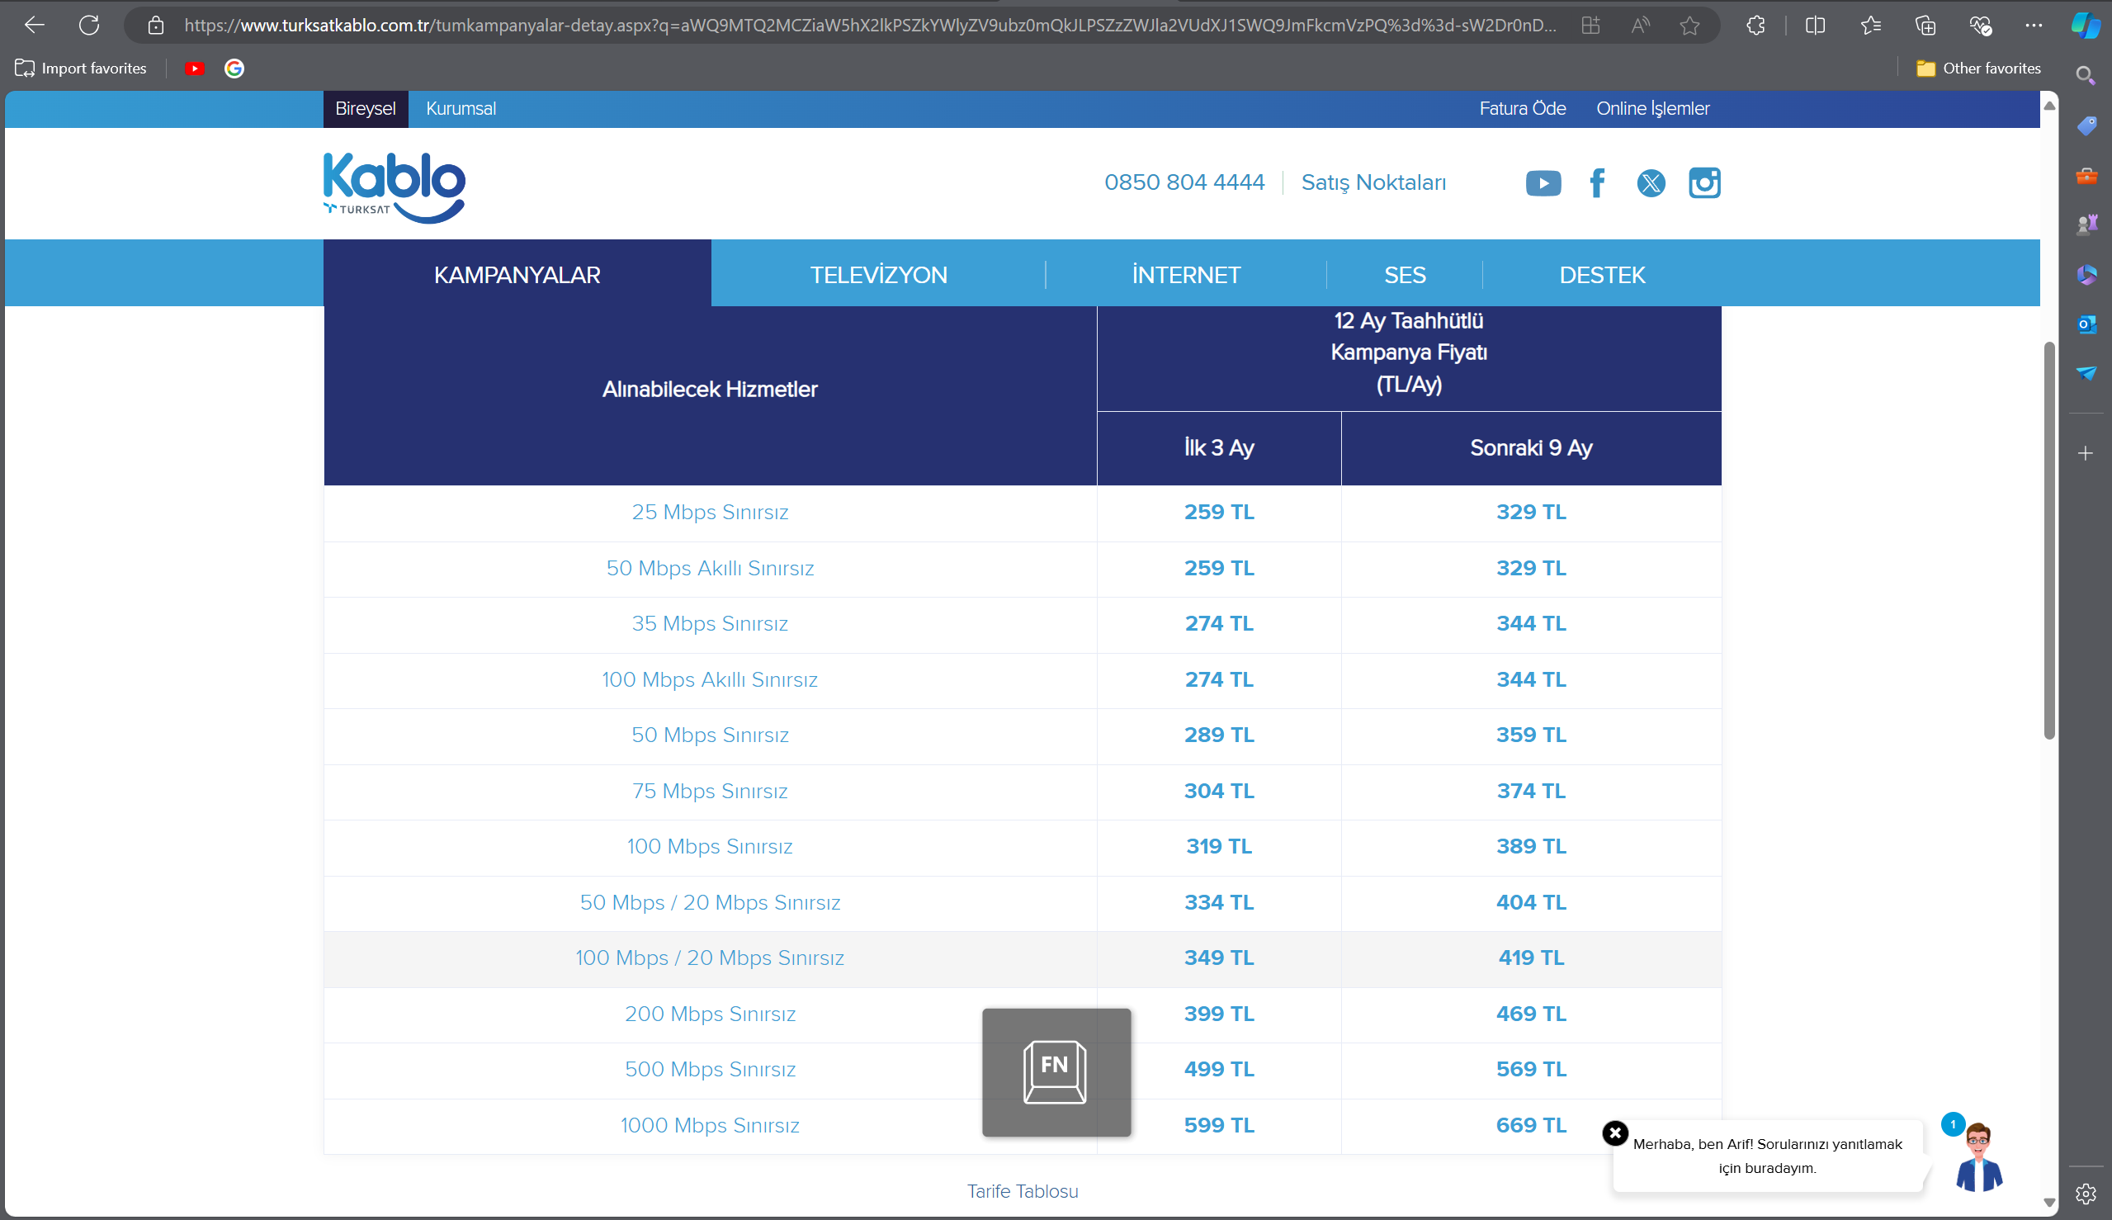2112x1220 pixels.
Task: Open browser extensions puzzle icon
Action: [x=1755, y=25]
